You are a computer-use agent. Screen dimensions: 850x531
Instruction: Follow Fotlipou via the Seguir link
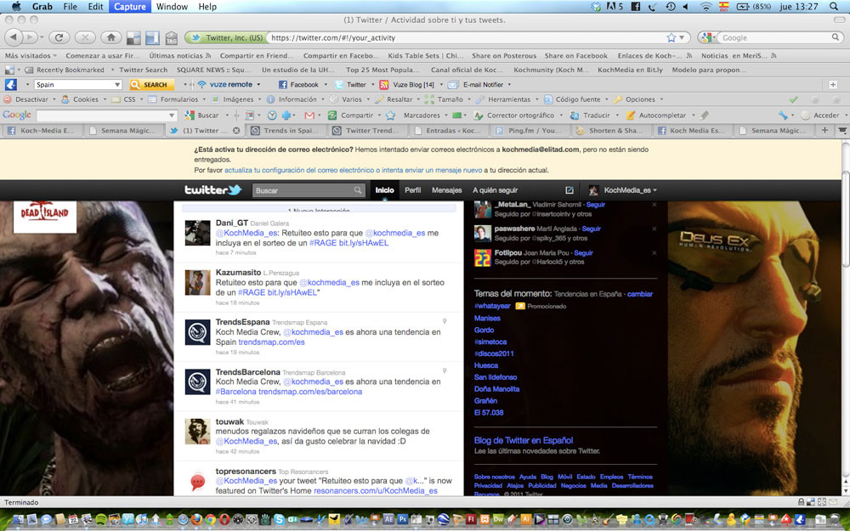click(583, 253)
